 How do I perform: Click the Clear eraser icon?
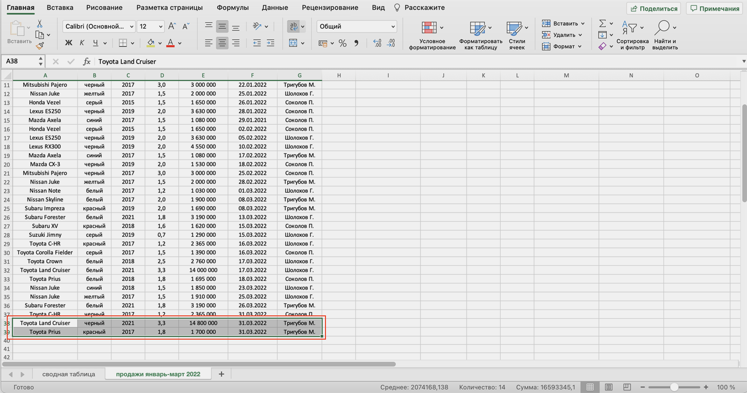pos(602,46)
